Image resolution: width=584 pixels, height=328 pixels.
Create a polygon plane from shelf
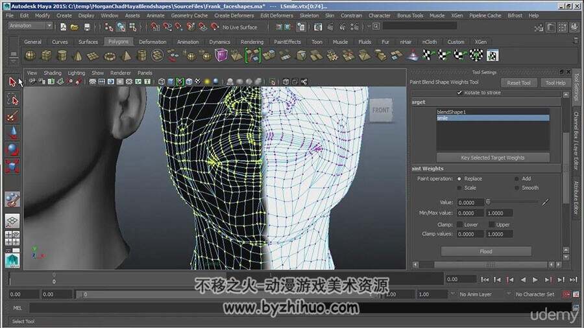click(x=93, y=56)
